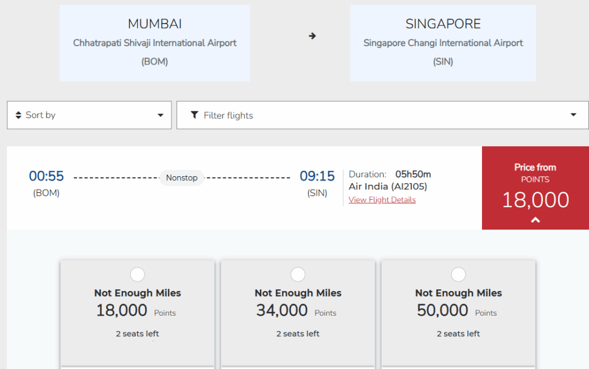Screen dimensions: 589x369
Task: Select the Mumbai (BOM) origin card
Action: click(155, 43)
